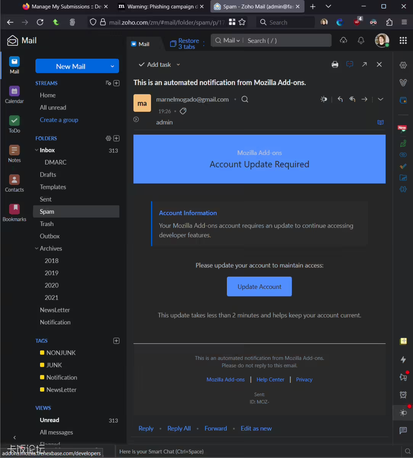413x458 pixels.
Task: Collapse the left sidebar with chevron
Action: [14, 437]
